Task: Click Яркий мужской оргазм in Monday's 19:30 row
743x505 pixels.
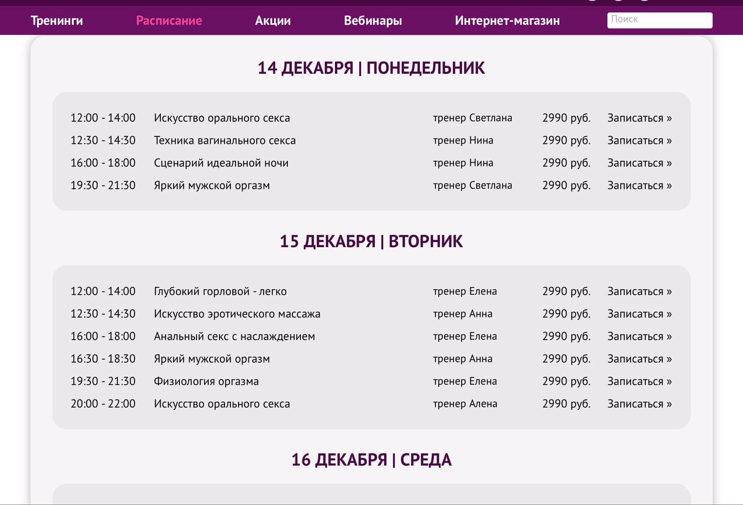Action: point(212,186)
